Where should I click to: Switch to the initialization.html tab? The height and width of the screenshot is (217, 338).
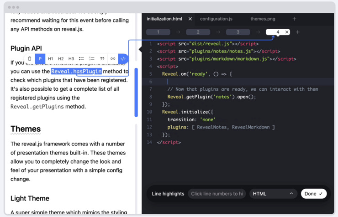click(164, 19)
